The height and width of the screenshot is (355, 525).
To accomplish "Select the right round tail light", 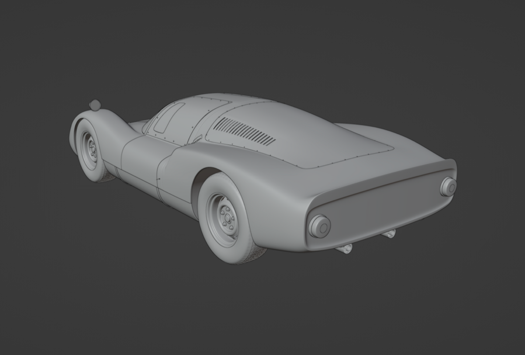I will coord(449,187).
